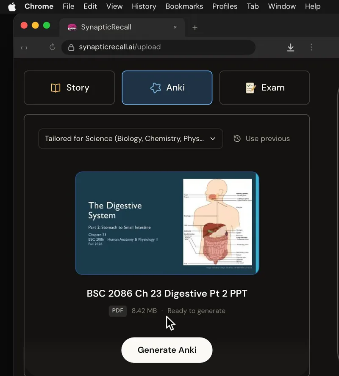Viewport: 339px width, 376px height.
Task: Click the PDF file type badge
Action: pyautogui.click(x=118, y=311)
